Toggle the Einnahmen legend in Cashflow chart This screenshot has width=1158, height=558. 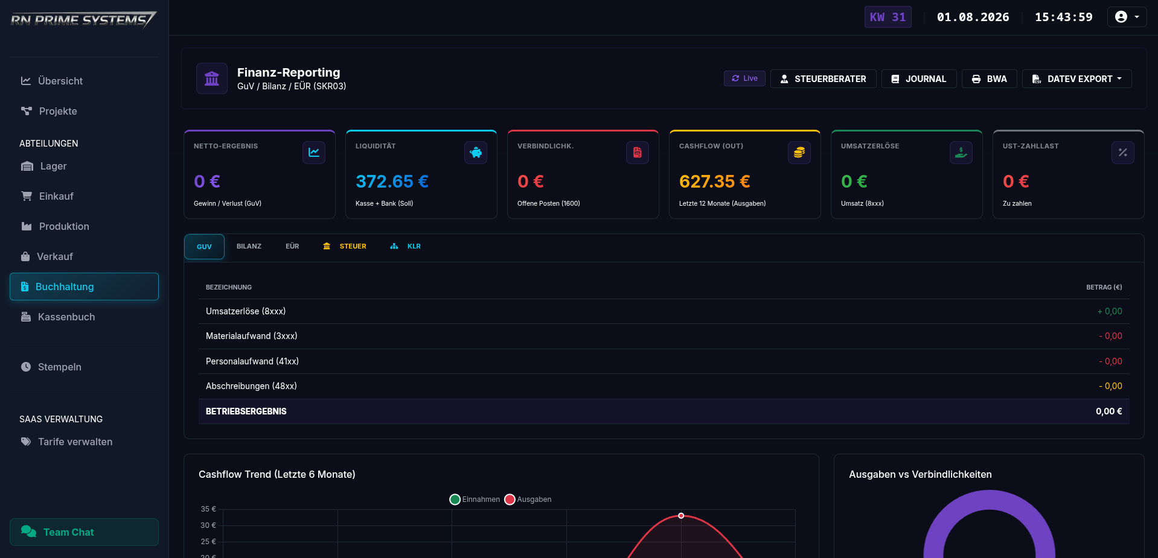click(x=475, y=499)
